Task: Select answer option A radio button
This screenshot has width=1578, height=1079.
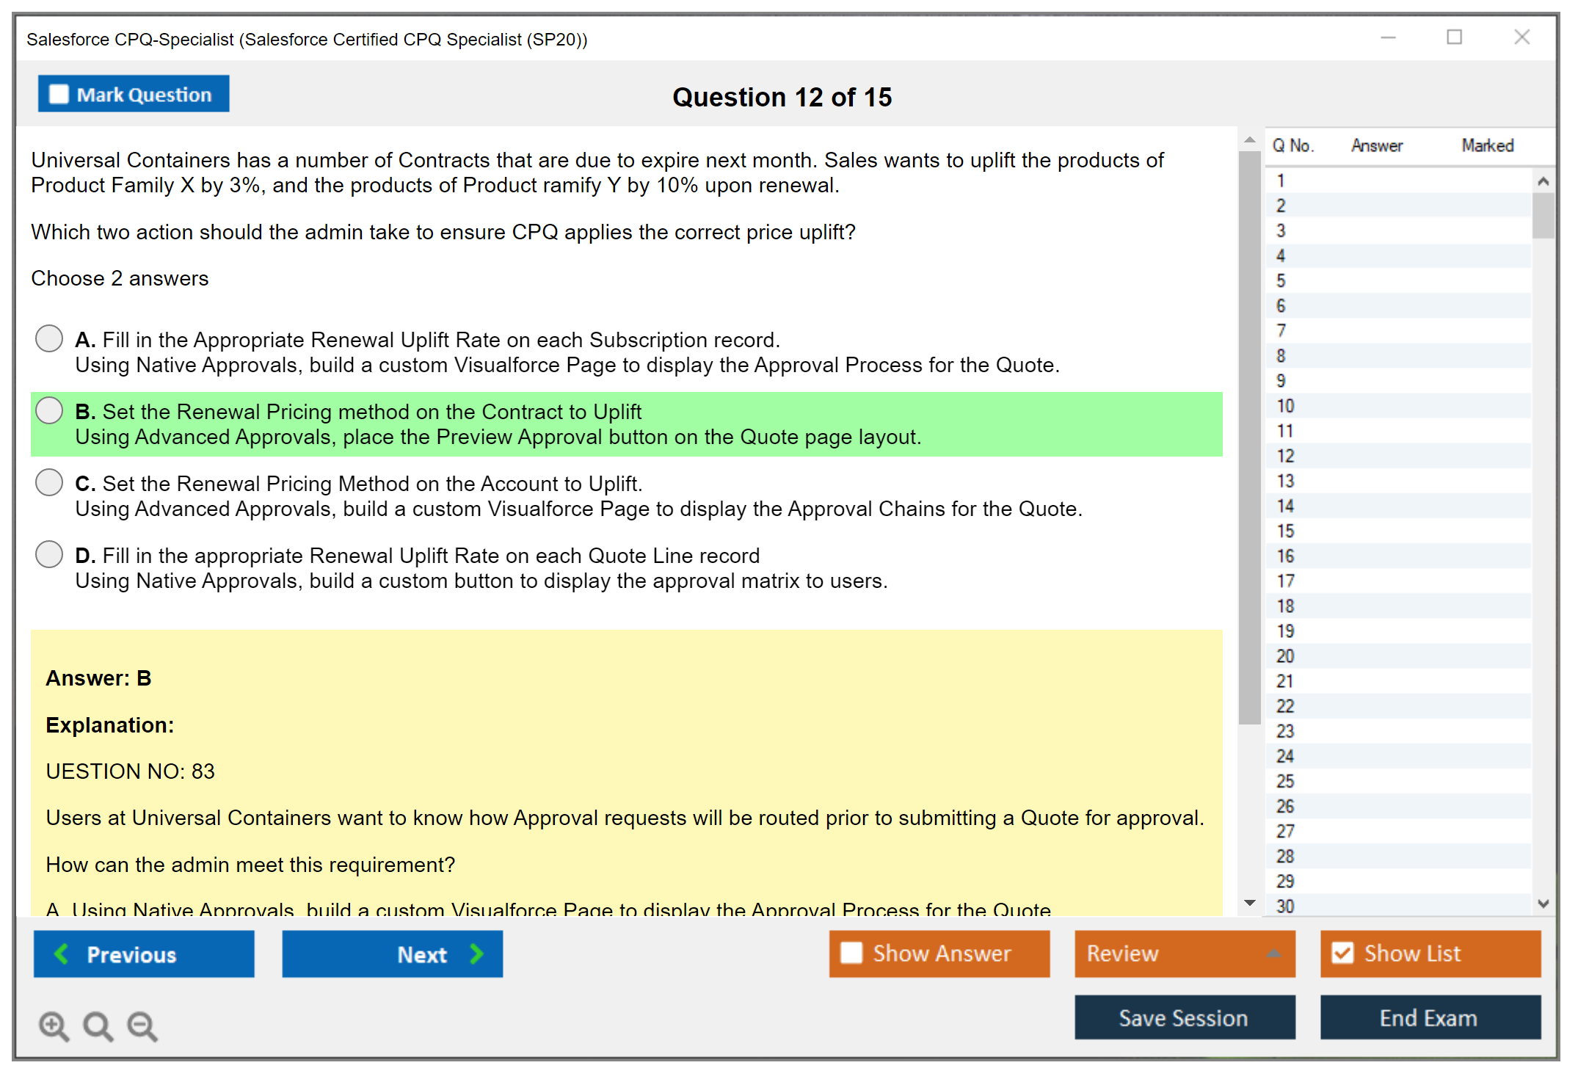Action: point(49,339)
